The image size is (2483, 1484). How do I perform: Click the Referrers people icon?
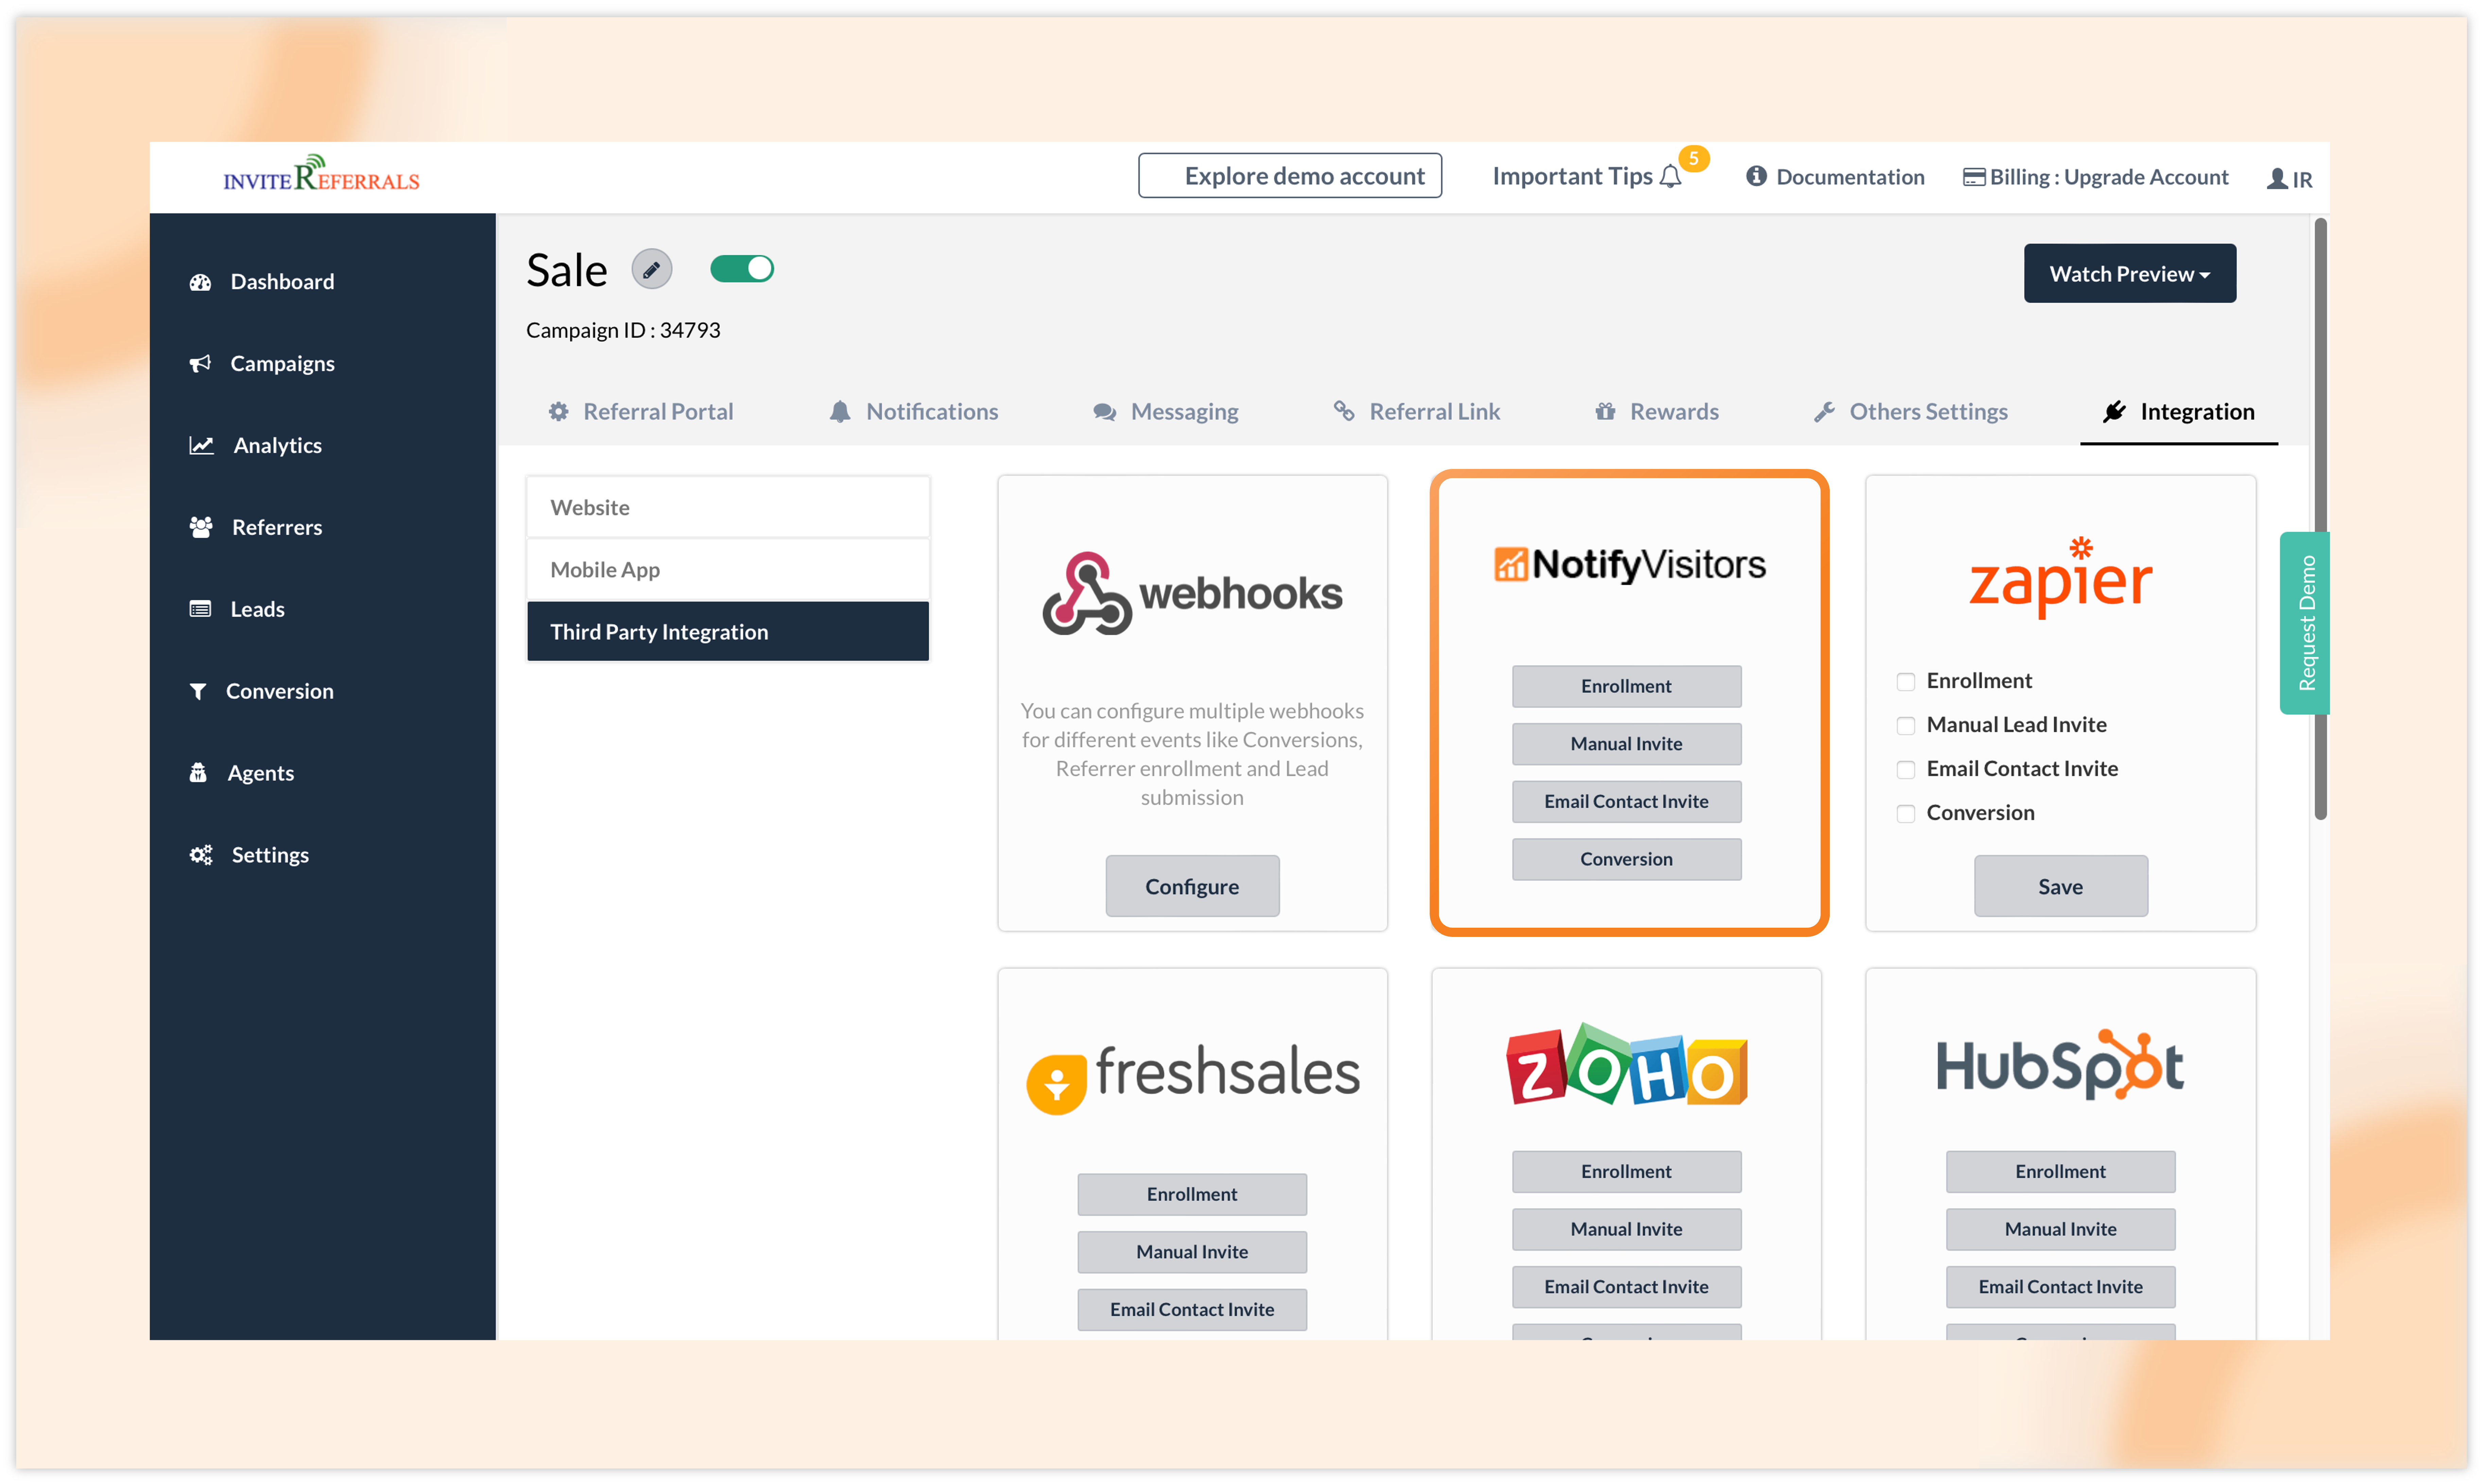tap(201, 527)
